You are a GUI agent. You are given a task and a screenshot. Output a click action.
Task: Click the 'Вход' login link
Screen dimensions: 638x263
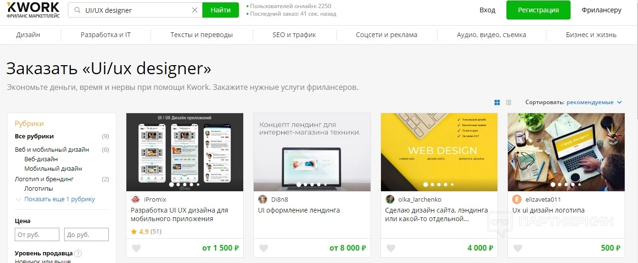487,10
